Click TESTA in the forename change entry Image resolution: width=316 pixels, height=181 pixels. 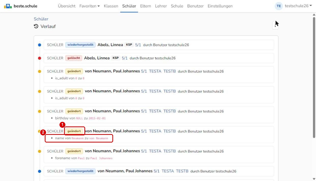click(x=155, y=151)
